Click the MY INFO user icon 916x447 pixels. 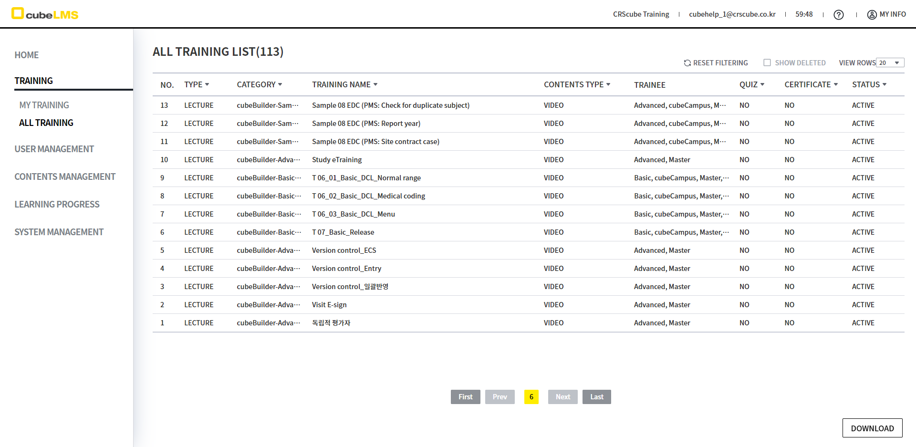click(872, 15)
